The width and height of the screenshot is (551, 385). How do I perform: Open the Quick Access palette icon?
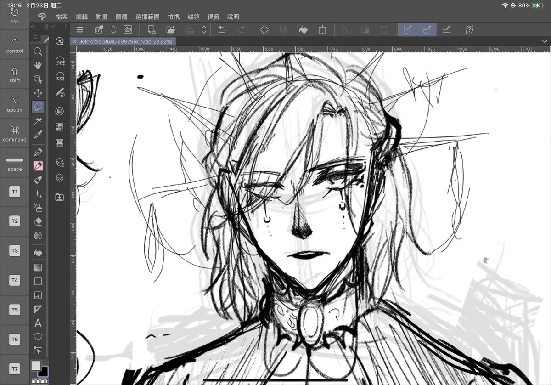tap(59, 41)
